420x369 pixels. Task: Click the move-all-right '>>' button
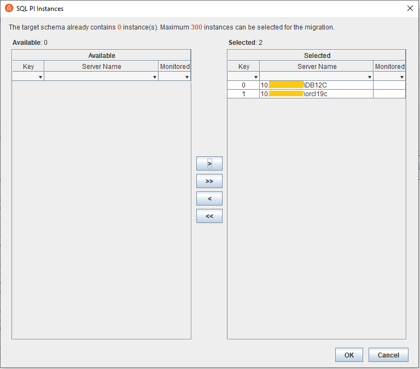point(209,181)
